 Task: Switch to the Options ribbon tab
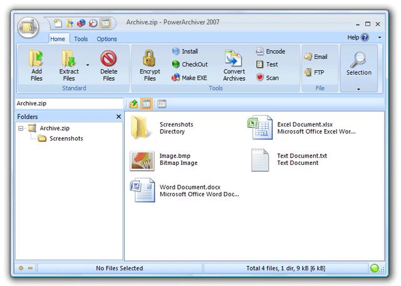point(107,39)
